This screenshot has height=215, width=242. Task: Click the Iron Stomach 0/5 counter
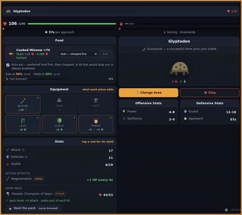point(111,79)
